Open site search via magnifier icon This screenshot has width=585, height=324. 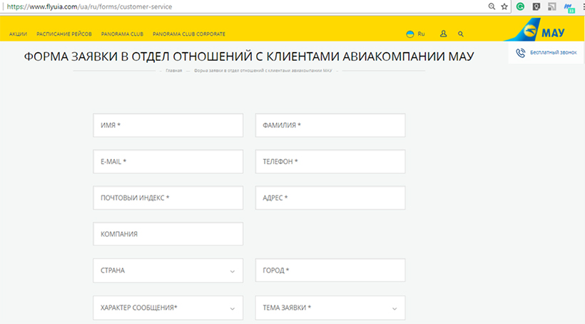coord(461,34)
